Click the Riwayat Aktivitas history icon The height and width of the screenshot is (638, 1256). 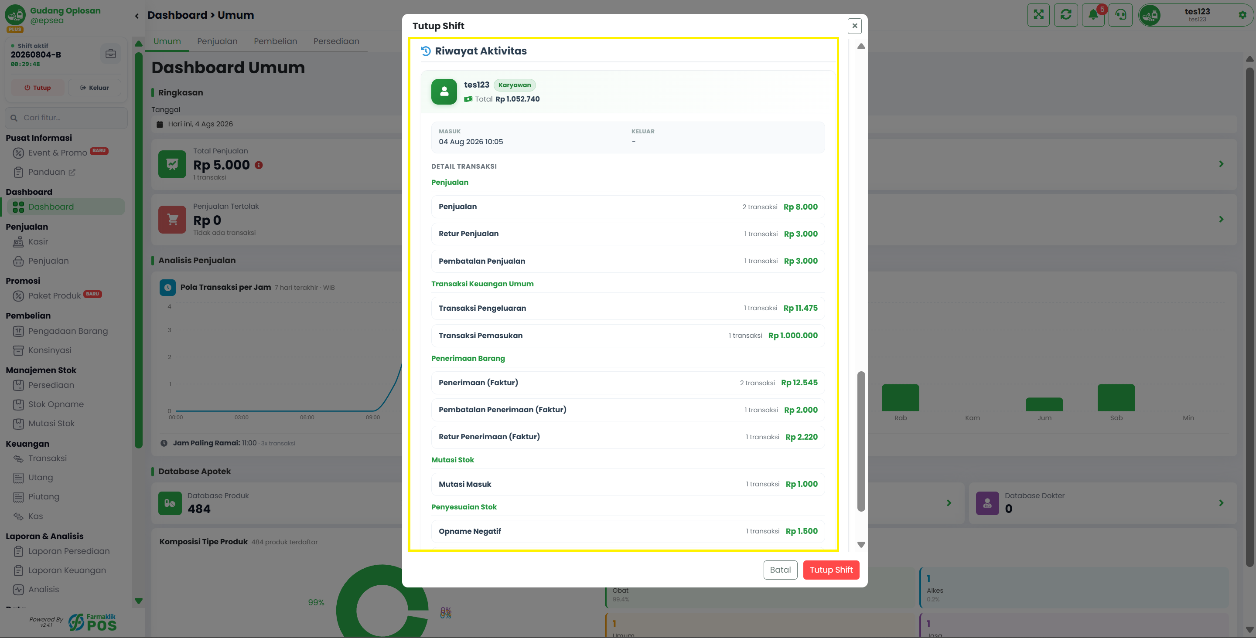(426, 51)
